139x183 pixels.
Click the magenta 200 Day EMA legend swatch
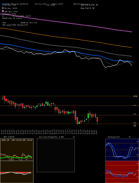click(3, 11)
